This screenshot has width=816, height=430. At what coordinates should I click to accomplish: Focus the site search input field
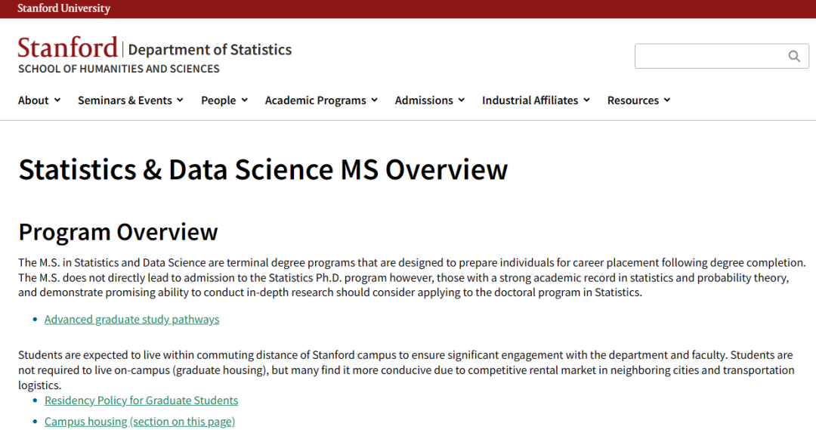pyautogui.click(x=709, y=56)
